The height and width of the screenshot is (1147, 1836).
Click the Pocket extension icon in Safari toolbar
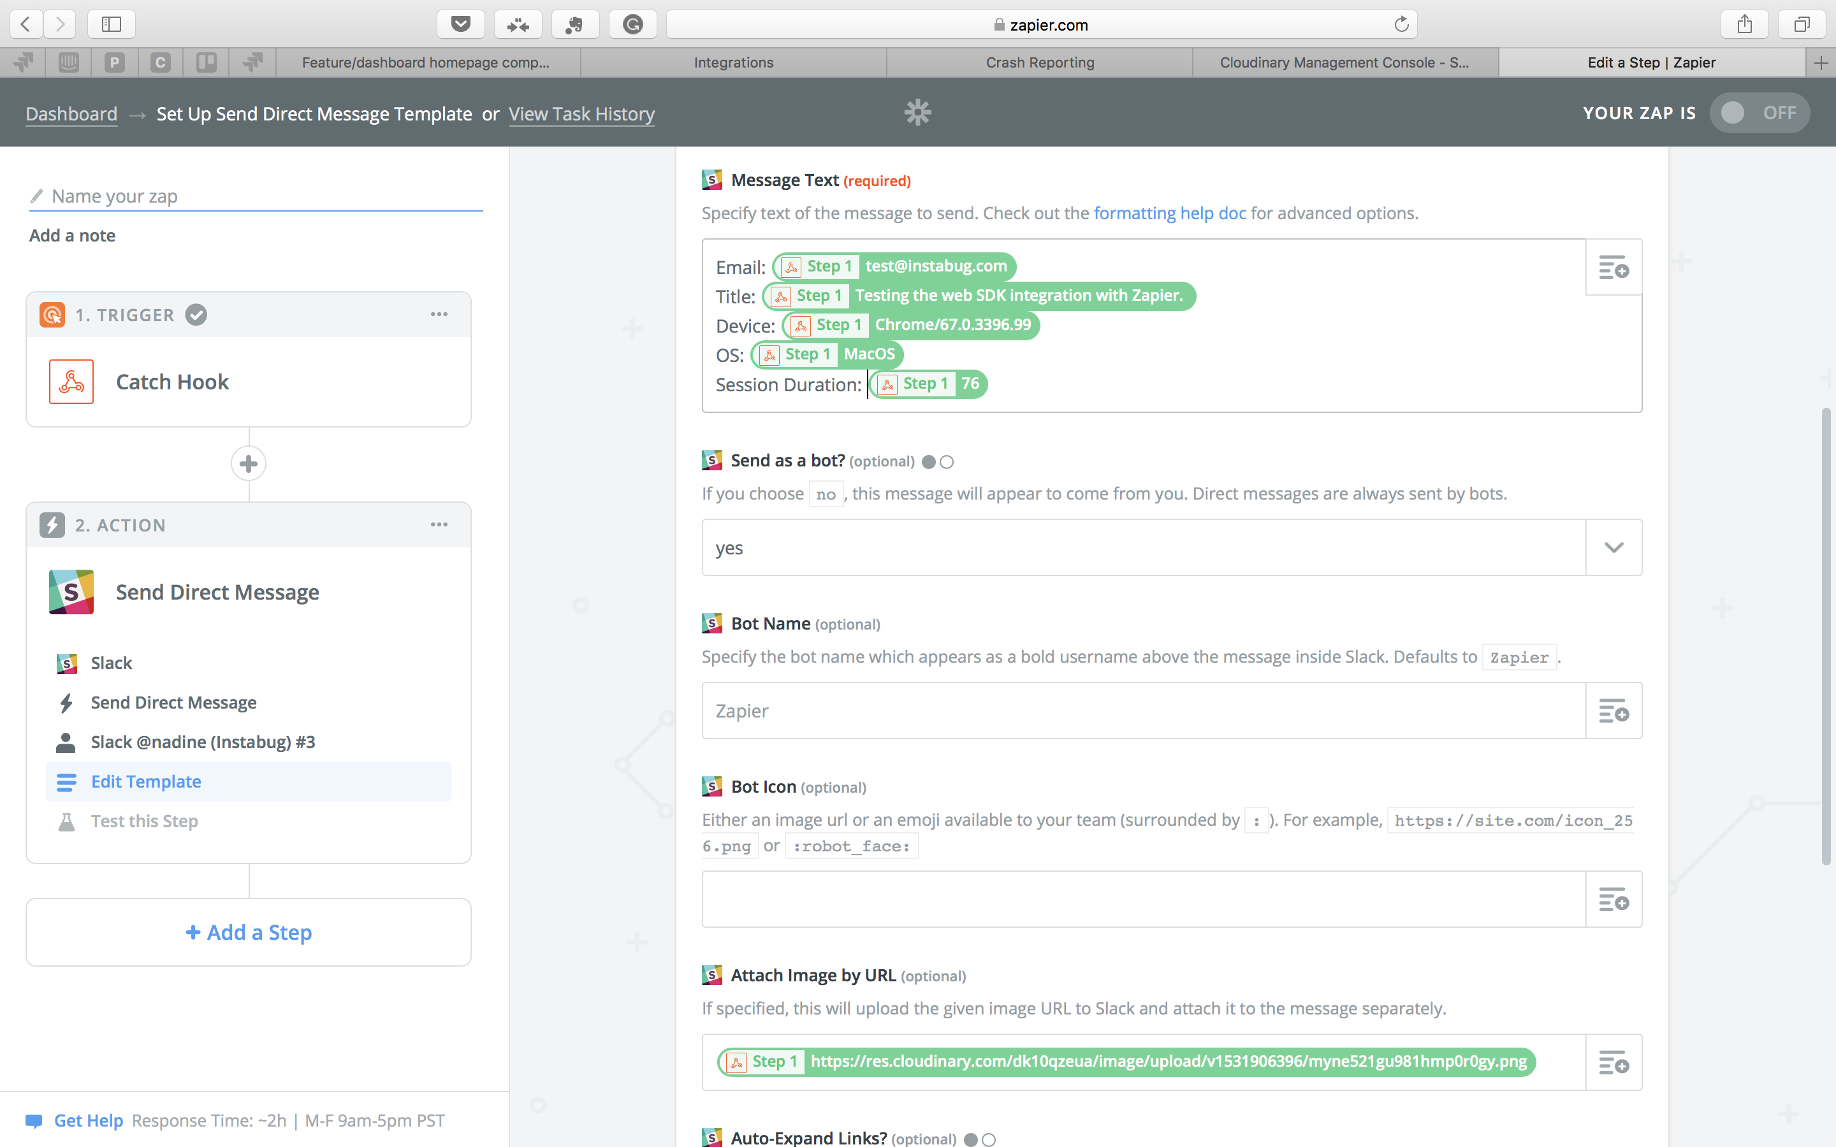click(460, 24)
